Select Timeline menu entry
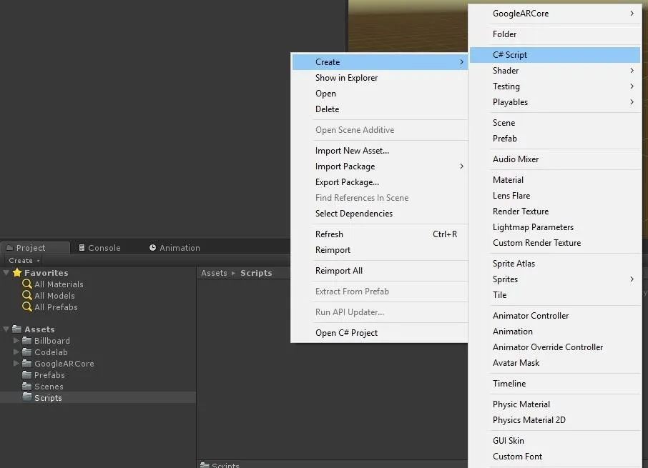 tap(555, 384)
